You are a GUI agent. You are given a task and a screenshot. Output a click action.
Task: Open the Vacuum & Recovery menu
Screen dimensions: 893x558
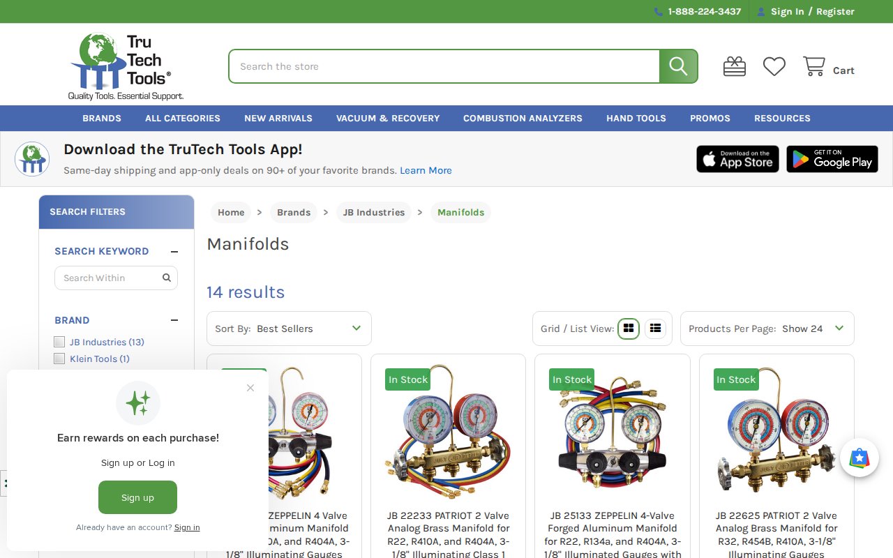coord(388,119)
